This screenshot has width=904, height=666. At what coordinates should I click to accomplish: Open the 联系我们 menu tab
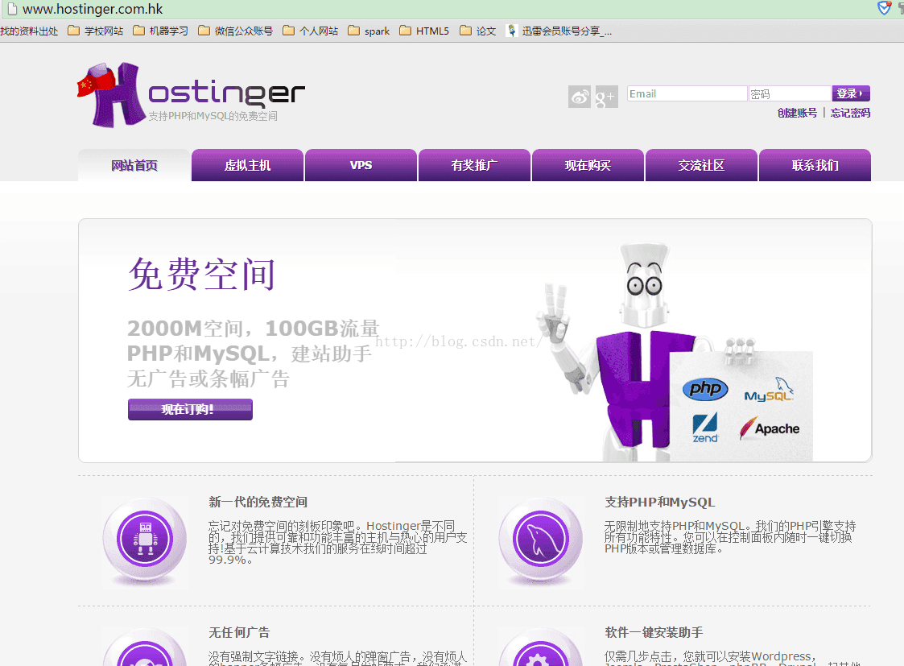tap(815, 165)
